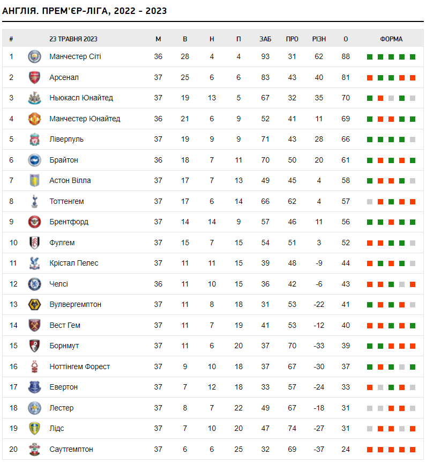This screenshot has width=426, height=462.
Task: Click Manchester City's first green form square
Action: coord(370,57)
